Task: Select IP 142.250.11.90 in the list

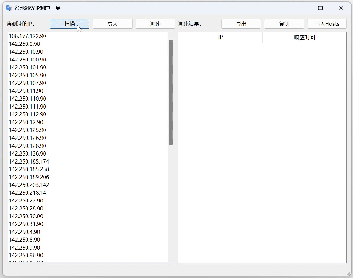Action: (x=26, y=91)
